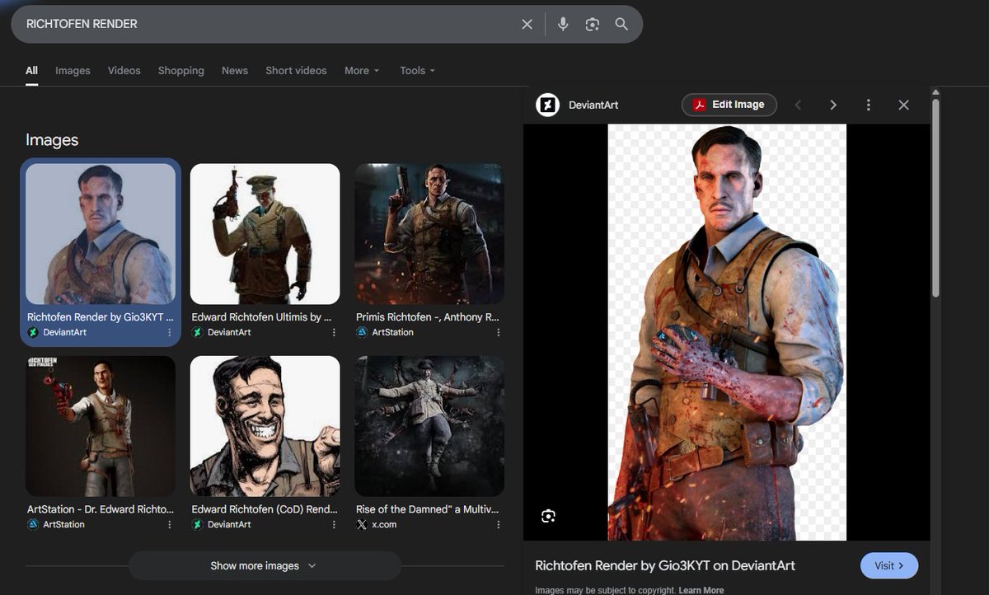Open options for Primis Richtofen result
Viewport: 989px width, 595px height.
click(499, 332)
